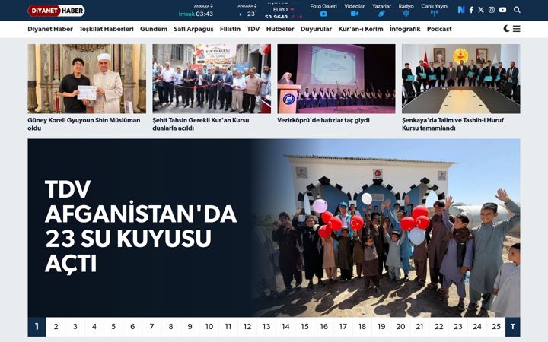Go to slider page 12
548x342 pixels.
point(247,327)
